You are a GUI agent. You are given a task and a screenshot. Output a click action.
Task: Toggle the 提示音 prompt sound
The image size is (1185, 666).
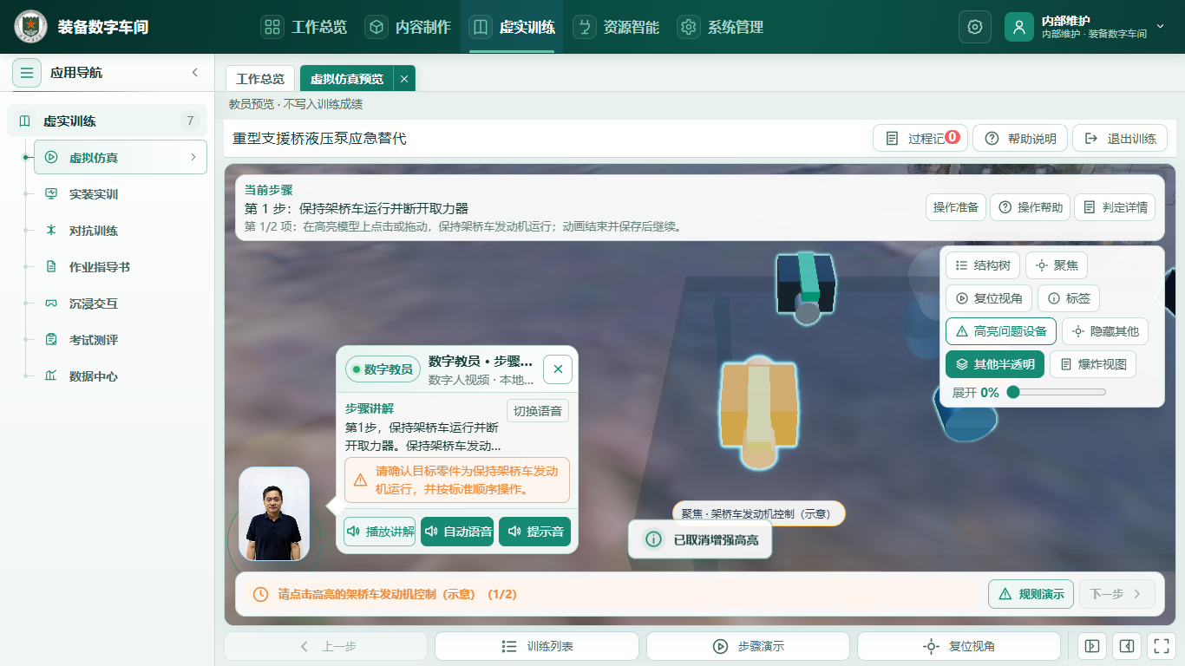click(535, 532)
